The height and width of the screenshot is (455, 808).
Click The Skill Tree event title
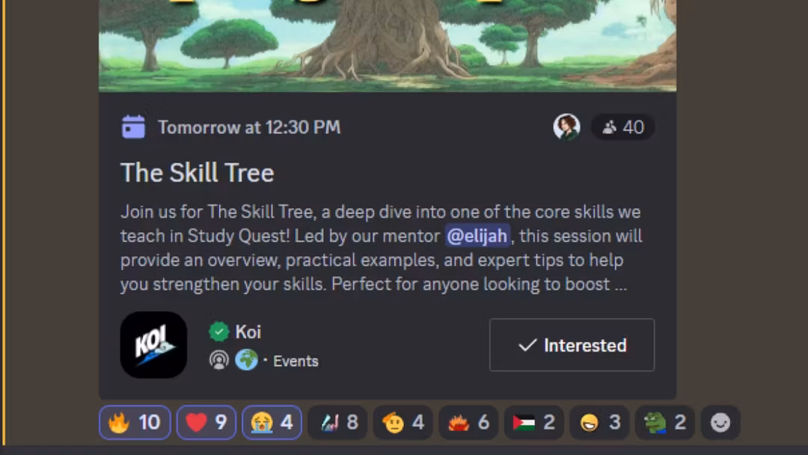click(197, 173)
